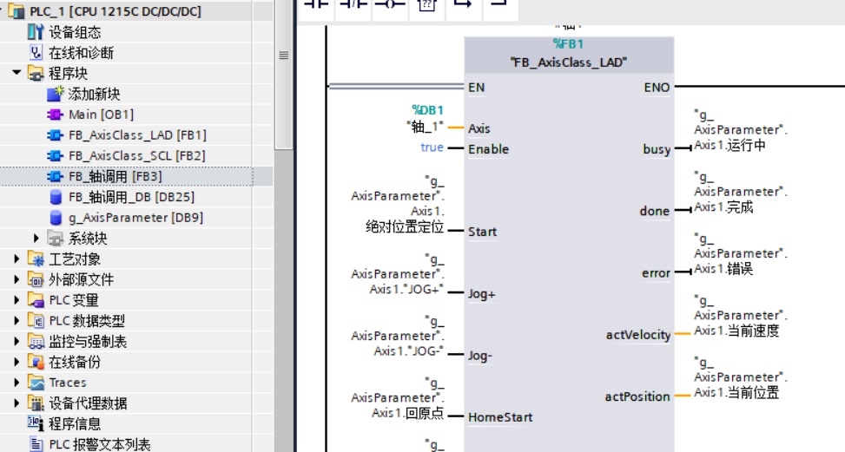This screenshot has height=452, width=845.
Task: Select the FB_AxisClass_SCL [FB2] block icon
Action: [55, 155]
